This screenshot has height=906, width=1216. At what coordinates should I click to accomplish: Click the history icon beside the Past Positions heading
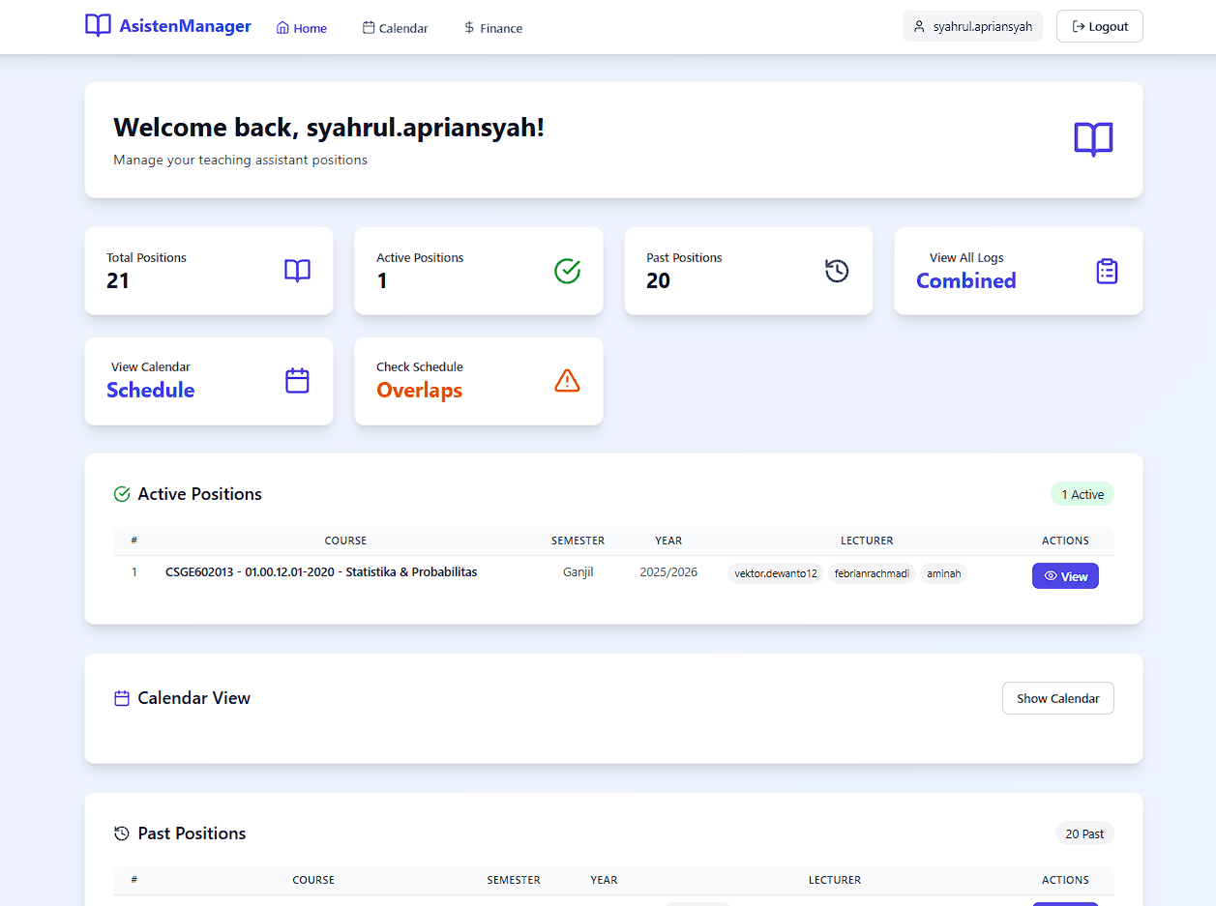click(122, 833)
